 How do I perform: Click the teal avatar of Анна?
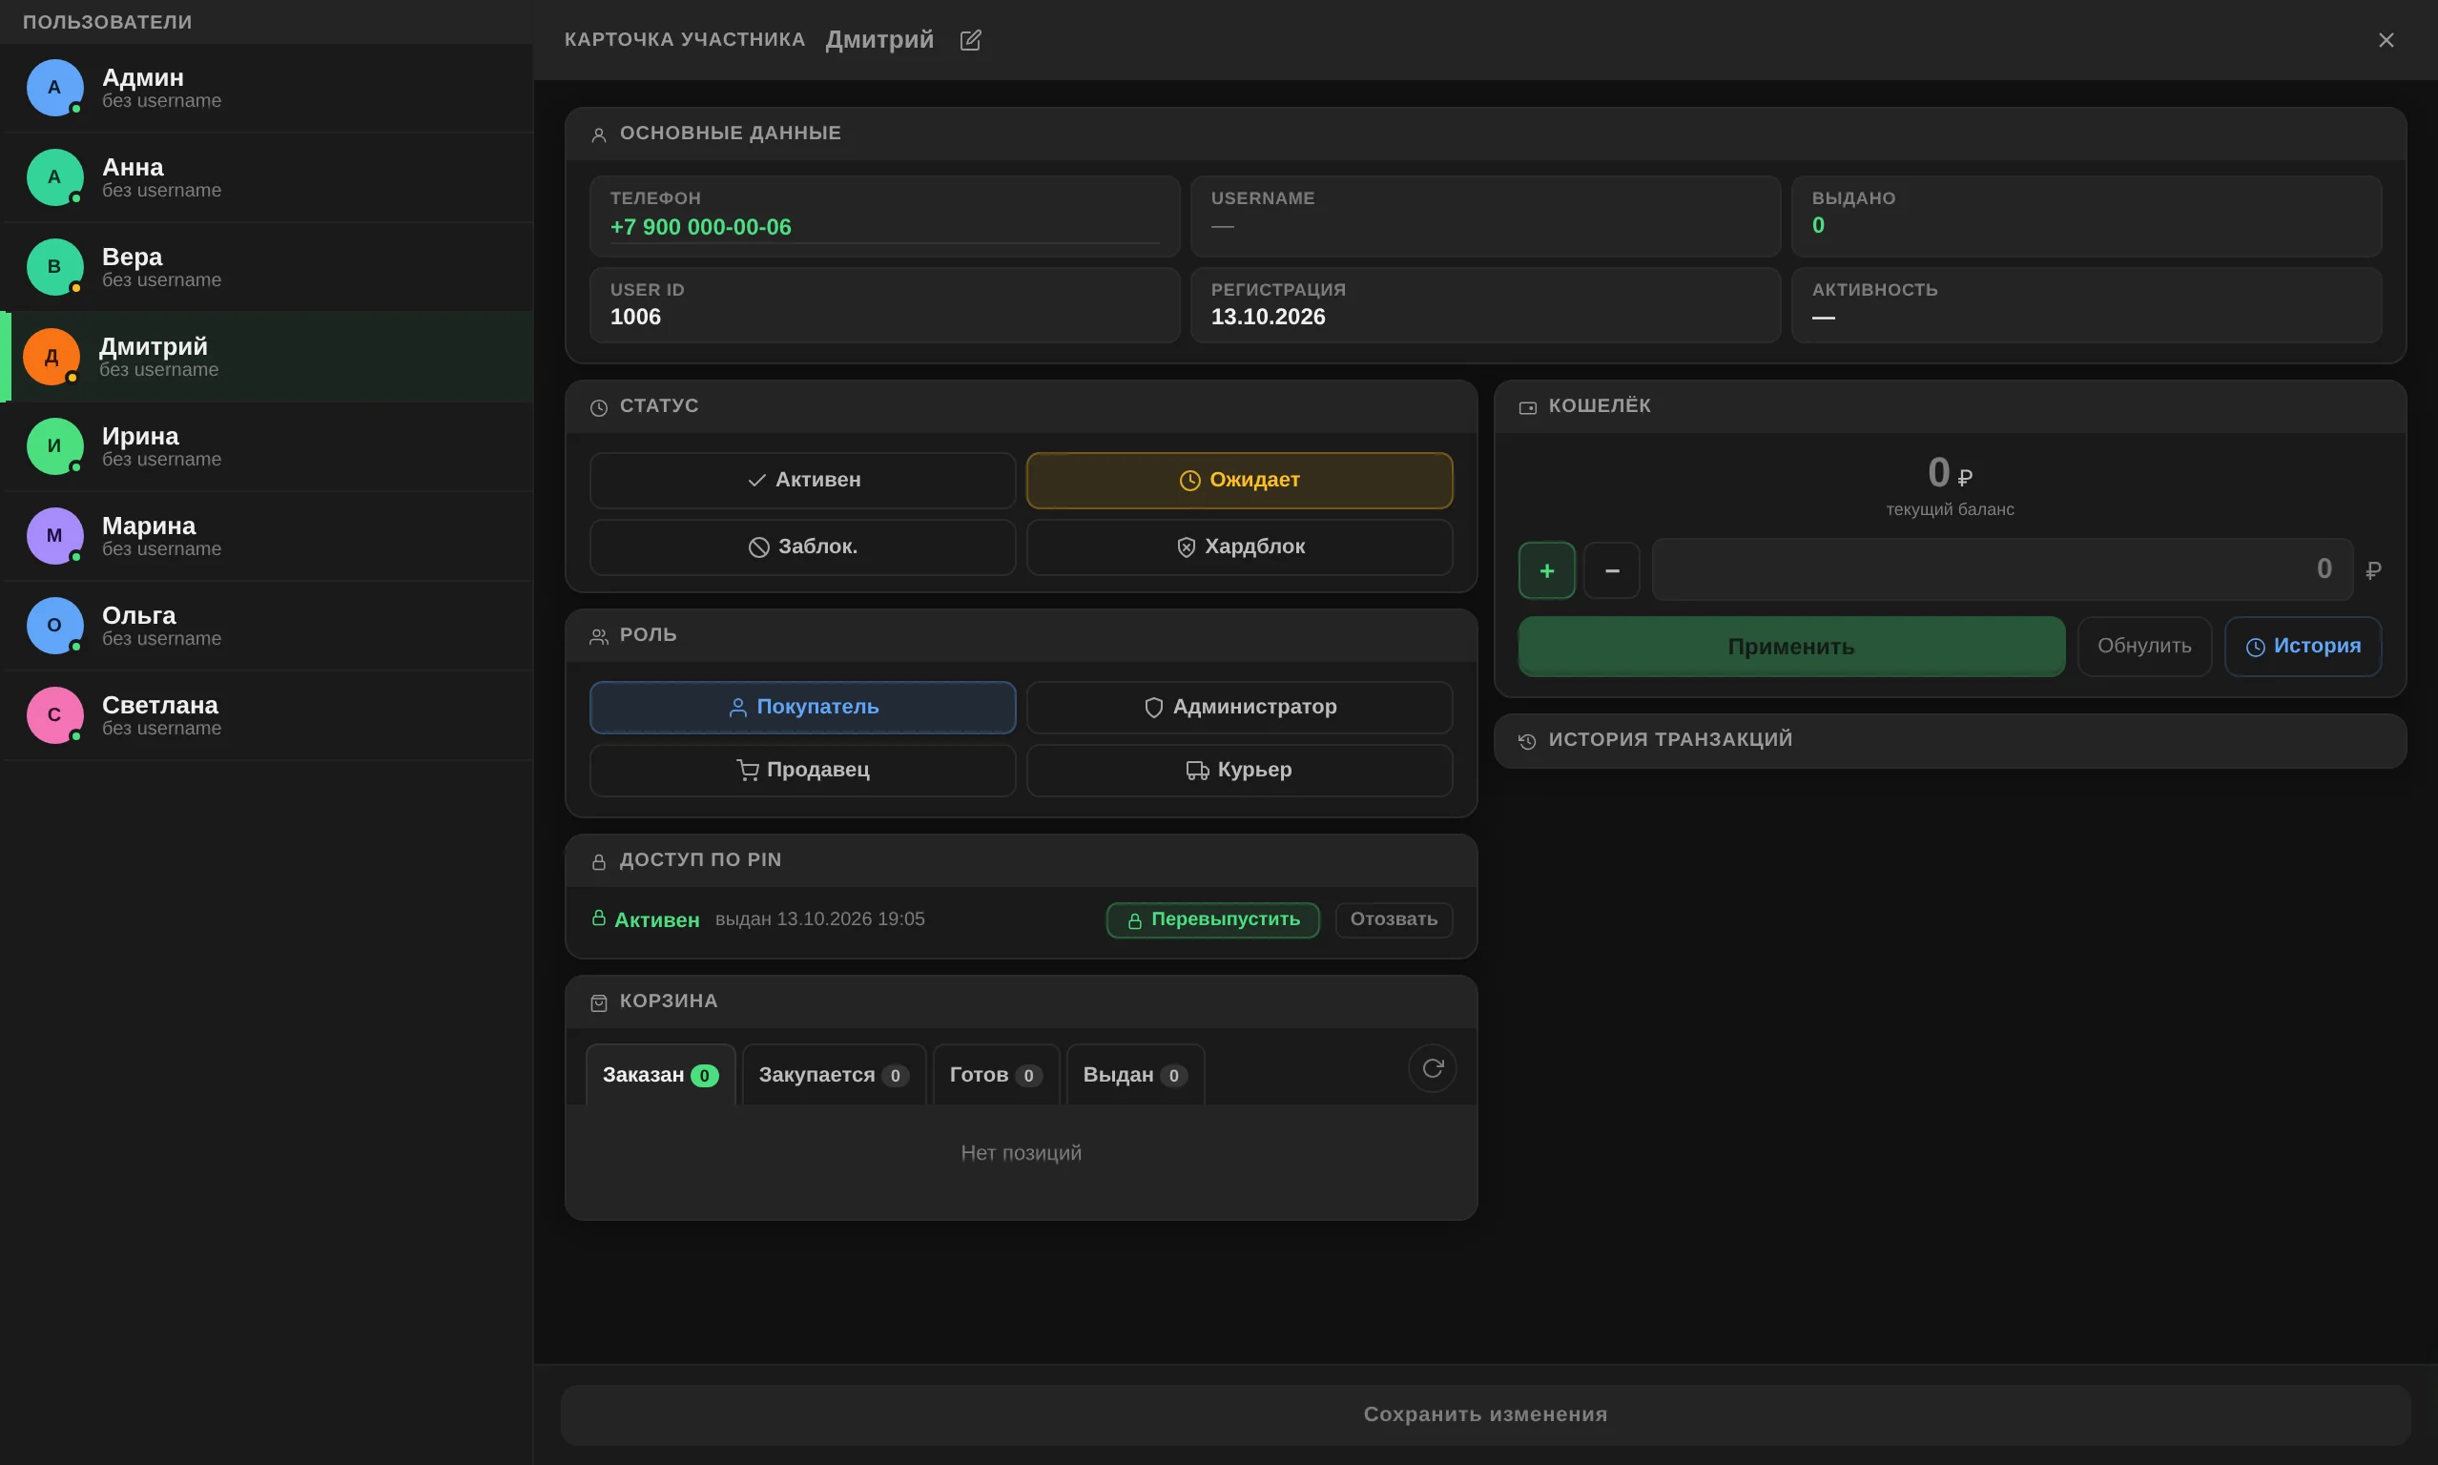pyautogui.click(x=54, y=176)
